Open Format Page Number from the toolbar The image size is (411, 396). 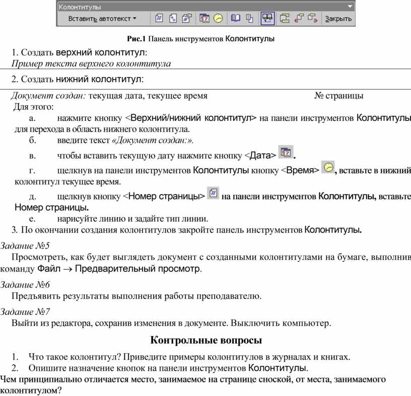click(187, 18)
